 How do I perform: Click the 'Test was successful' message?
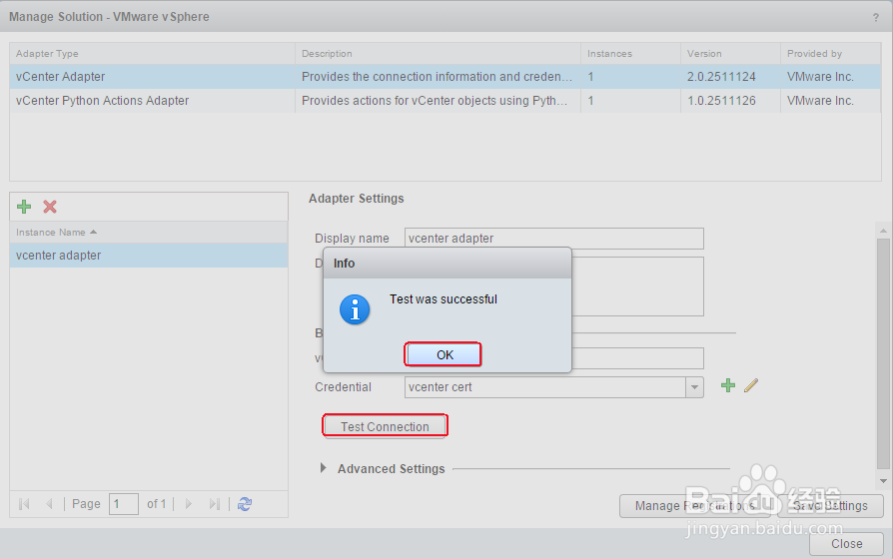(x=444, y=299)
